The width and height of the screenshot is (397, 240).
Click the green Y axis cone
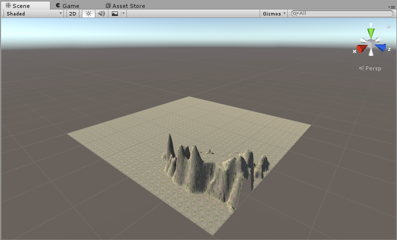point(371,33)
